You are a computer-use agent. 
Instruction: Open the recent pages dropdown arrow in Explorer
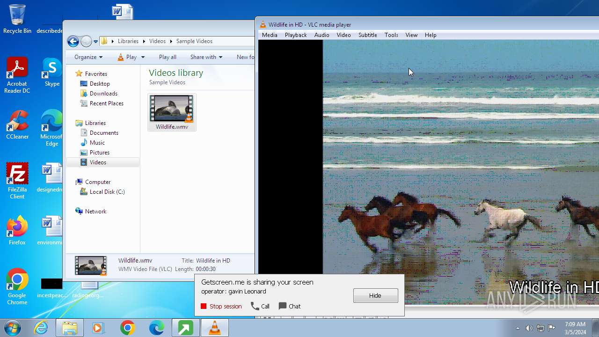(95, 42)
